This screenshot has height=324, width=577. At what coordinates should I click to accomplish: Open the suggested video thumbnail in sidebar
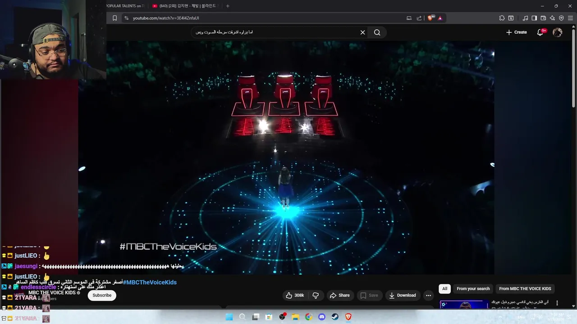[464, 305]
